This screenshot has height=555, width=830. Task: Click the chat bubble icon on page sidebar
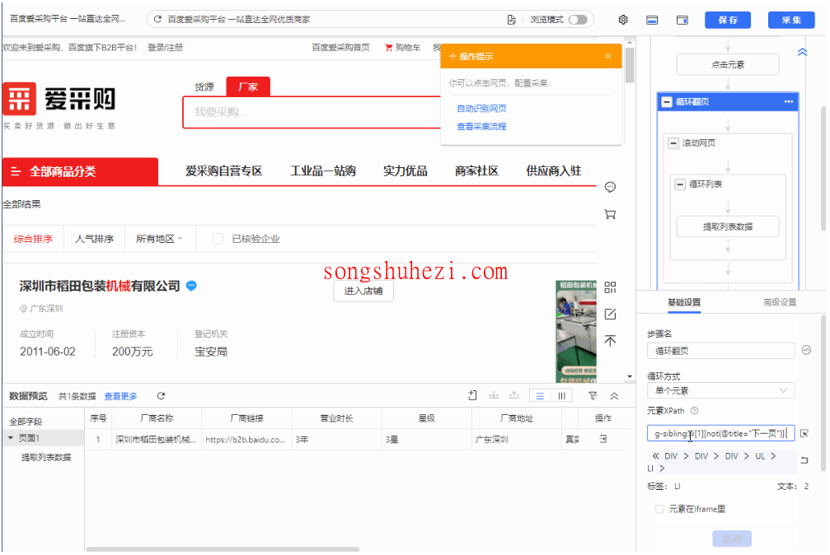(x=610, y=187)
